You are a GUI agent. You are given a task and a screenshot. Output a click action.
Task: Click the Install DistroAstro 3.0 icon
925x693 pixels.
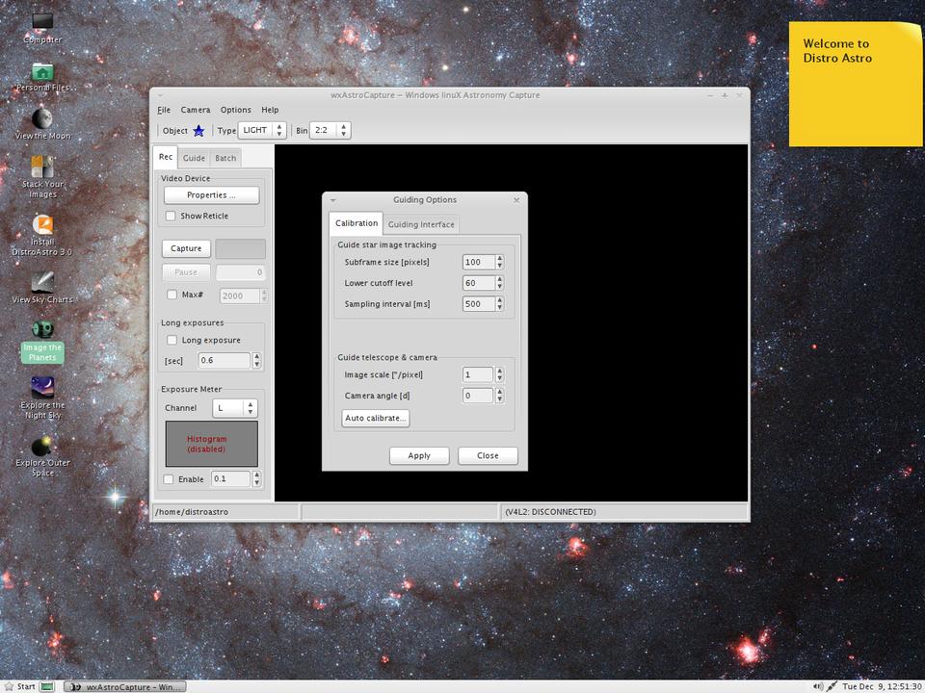tap(42, 226)
